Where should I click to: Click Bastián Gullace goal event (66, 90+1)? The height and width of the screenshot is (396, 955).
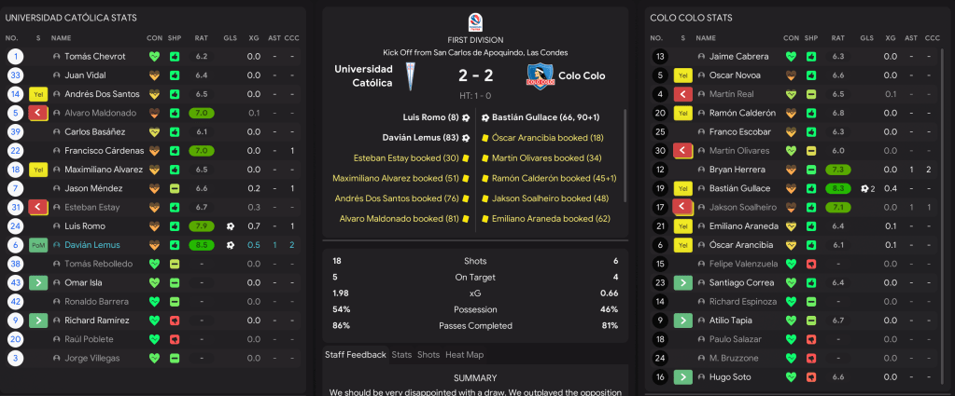pyautogui.click(x=546, y=118)
